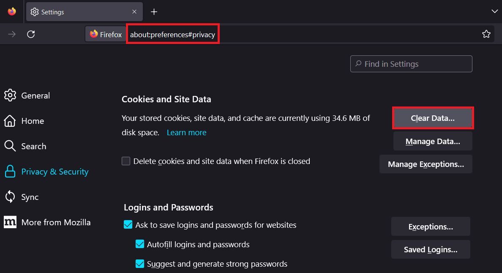This screenshot has width=502, height=273.
Task: Click the More from Mozilla icon
Action: point(10,222)
